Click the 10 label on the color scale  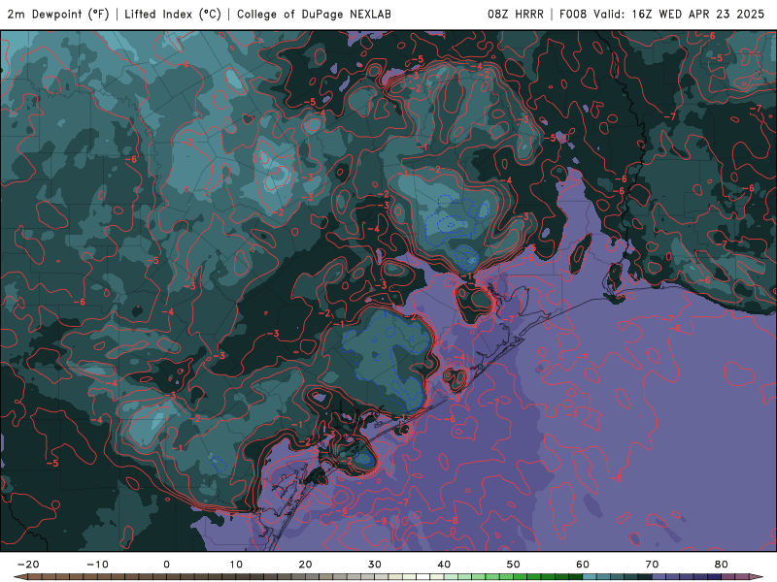click(x=236, y=565)
